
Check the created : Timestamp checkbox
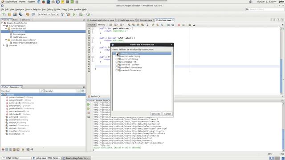pos(117,70)
